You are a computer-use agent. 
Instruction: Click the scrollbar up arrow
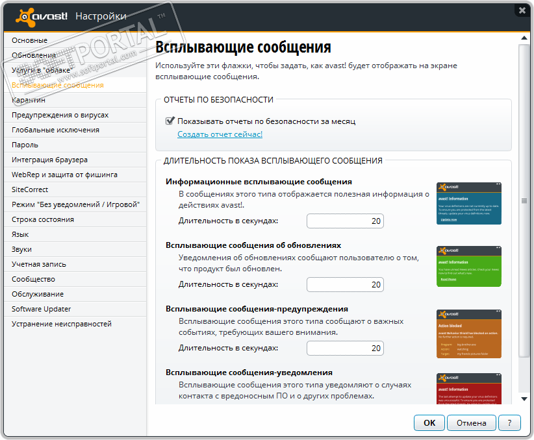[524, 38]
